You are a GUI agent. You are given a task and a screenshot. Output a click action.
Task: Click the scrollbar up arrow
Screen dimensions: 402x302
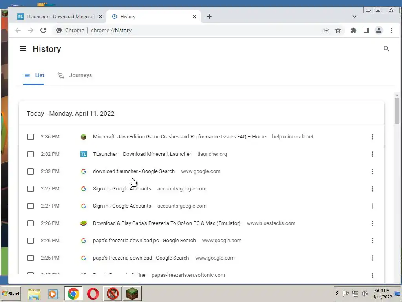397,95
